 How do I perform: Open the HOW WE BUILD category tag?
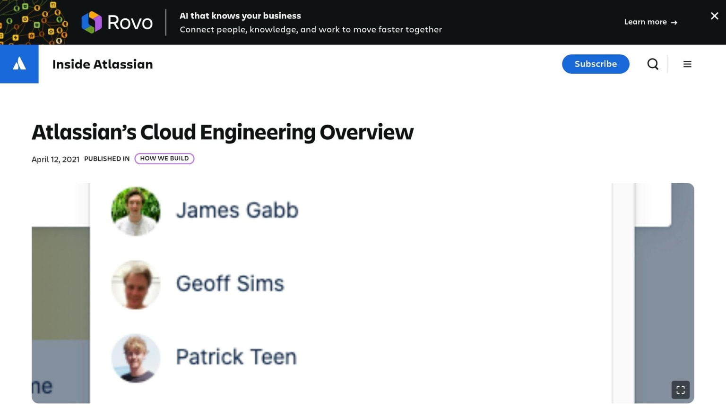click(164, 159)
